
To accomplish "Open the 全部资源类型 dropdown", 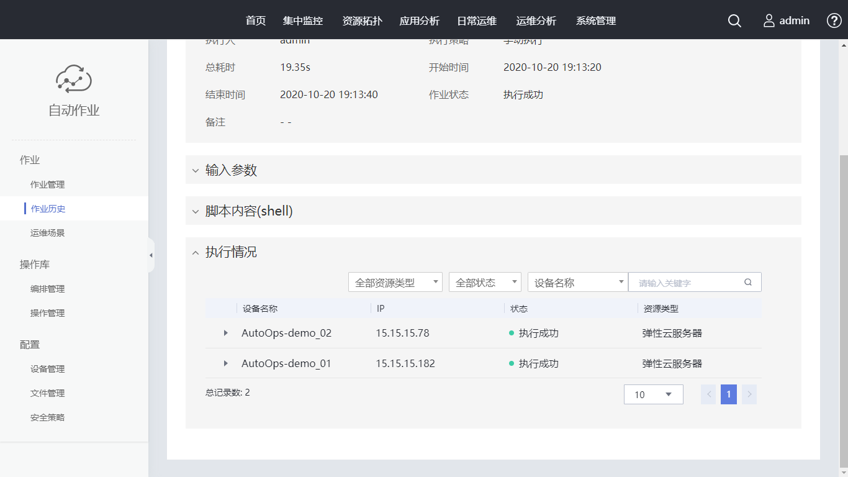I will (x=395, y=283).
